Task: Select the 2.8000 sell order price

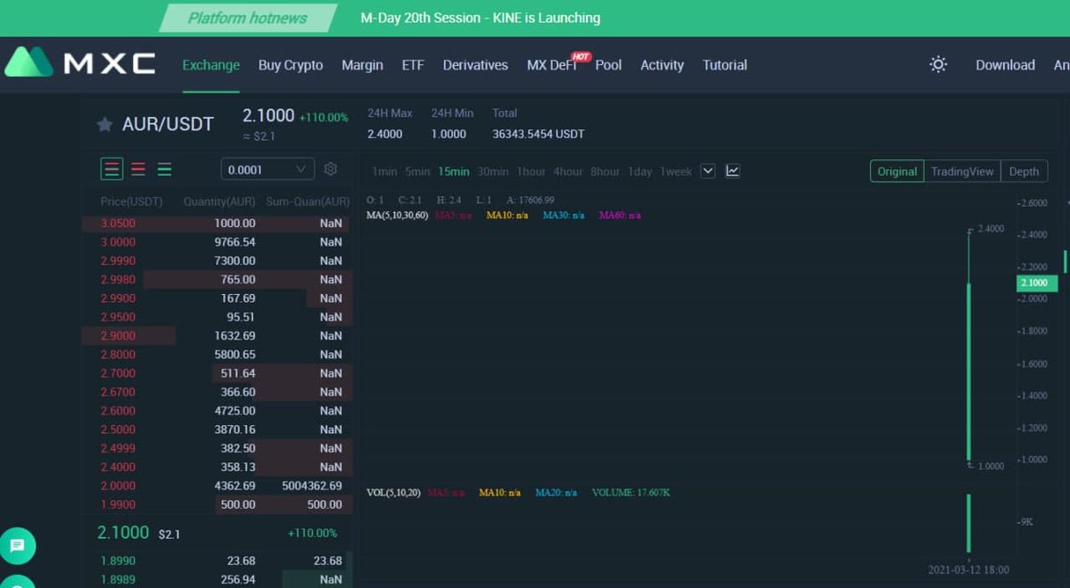Action: point(118,355)
